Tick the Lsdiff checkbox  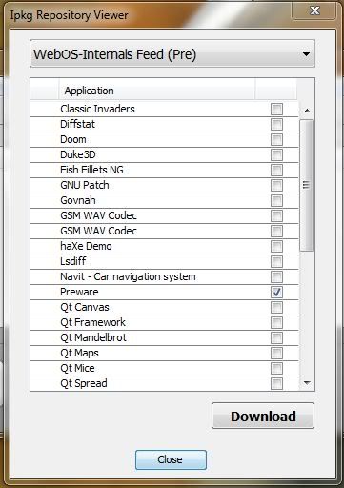[276, 261]
